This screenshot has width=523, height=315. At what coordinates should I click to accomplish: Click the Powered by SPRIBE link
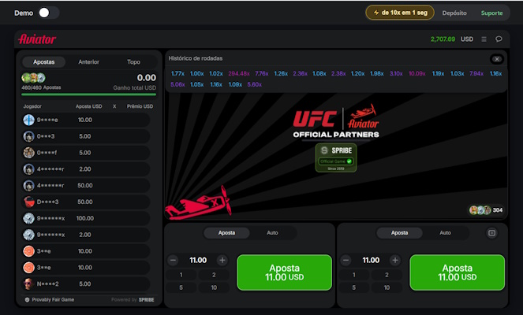133,300
